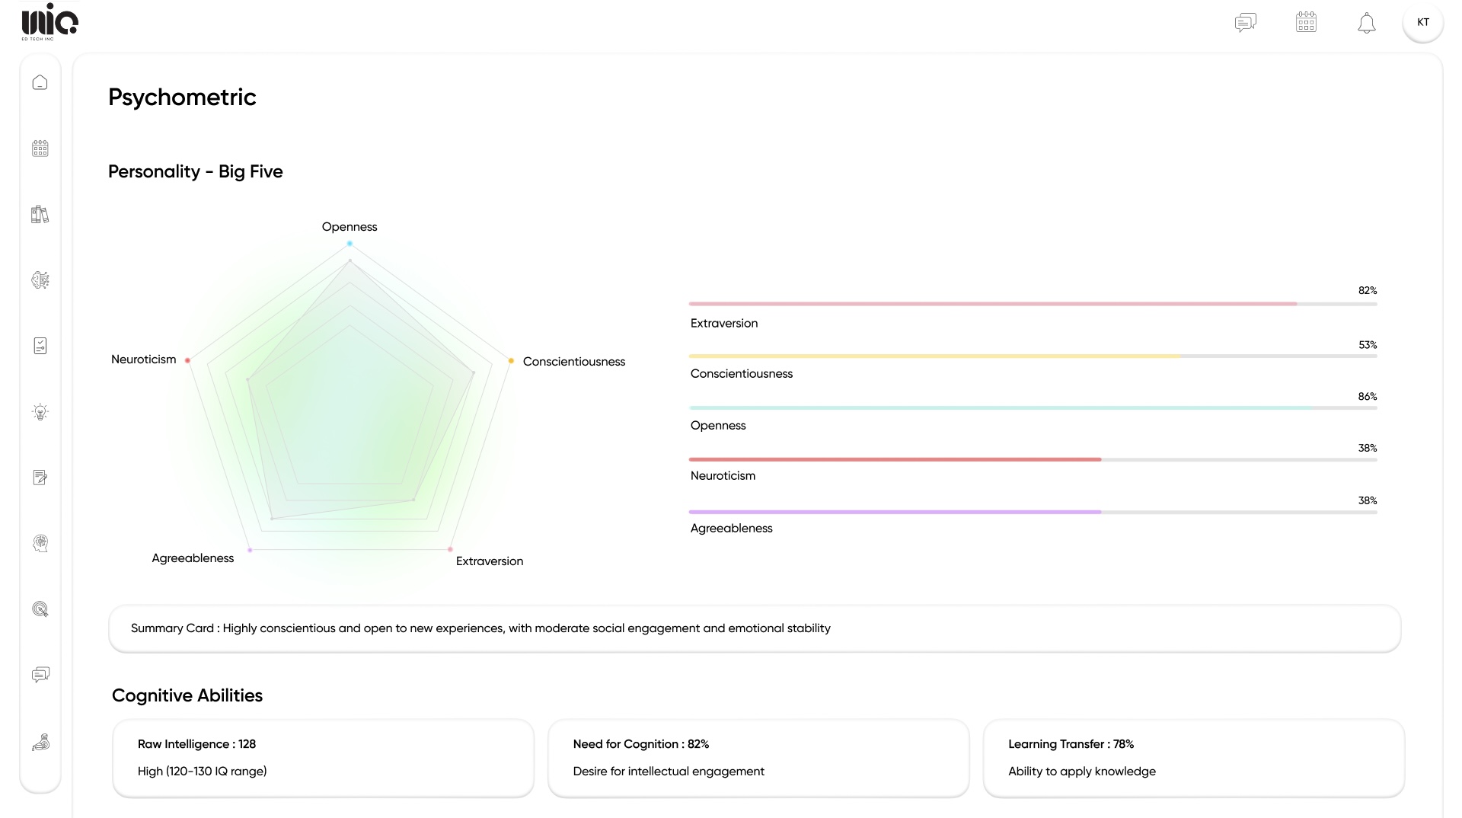Click the Agreeableness label on radar chart

193,558
